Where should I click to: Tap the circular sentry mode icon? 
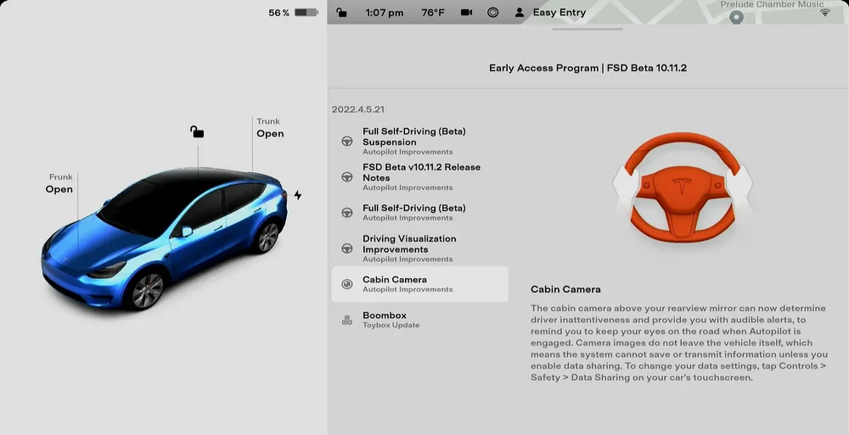(x=492, y=12)
